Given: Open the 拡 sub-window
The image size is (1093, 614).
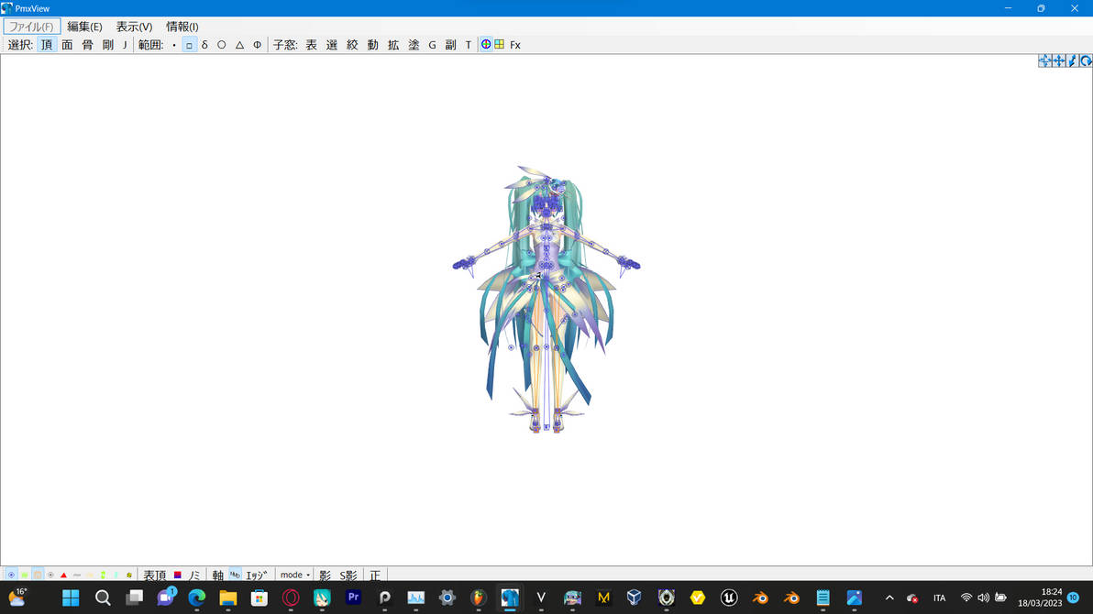Looking at the screenshot, I should point(393,45).
